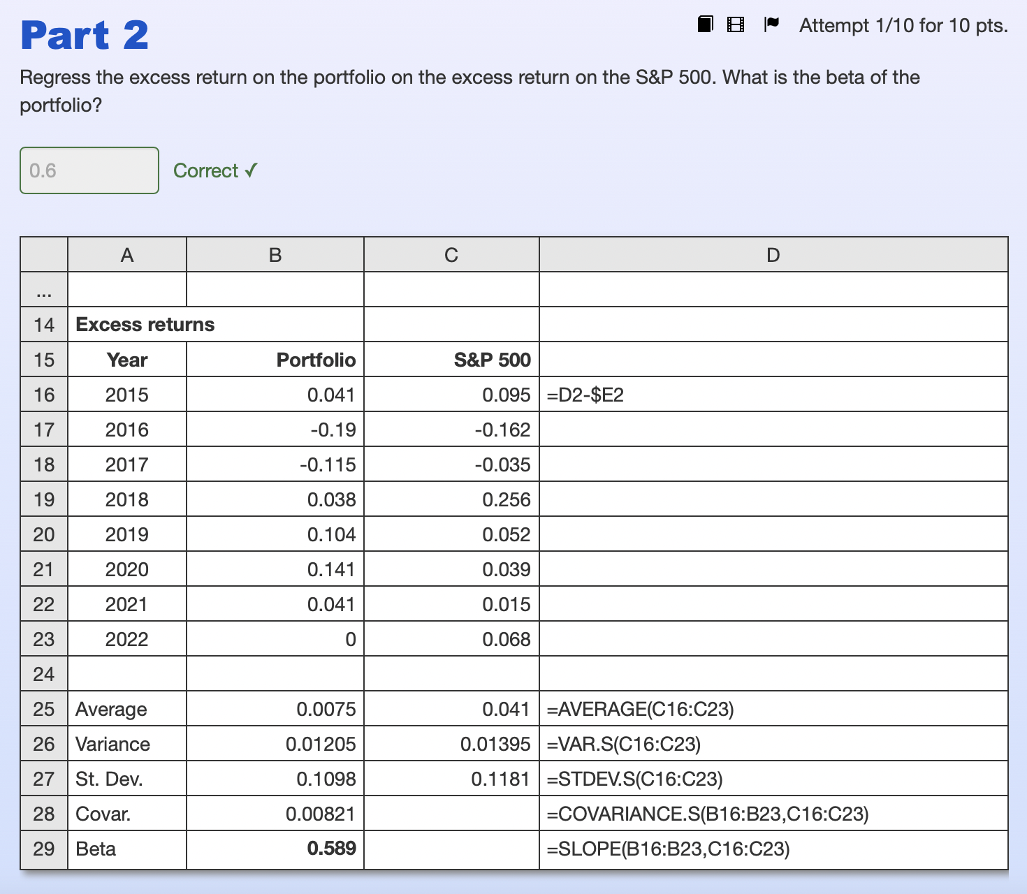Select column A header

(x=127, y=255)
